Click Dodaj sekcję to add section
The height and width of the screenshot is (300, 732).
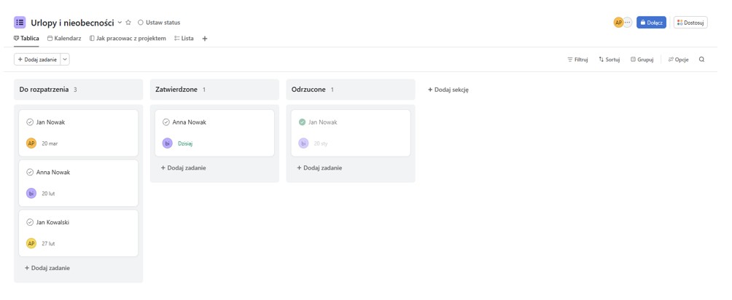[x=448, y=90]
